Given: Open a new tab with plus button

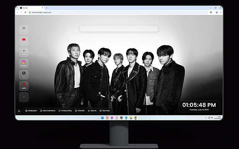Looking at the screenshot, I should pos(46,8).
